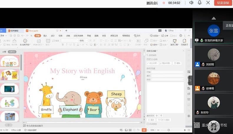Collapse the ribbon with the chevron

189,36
